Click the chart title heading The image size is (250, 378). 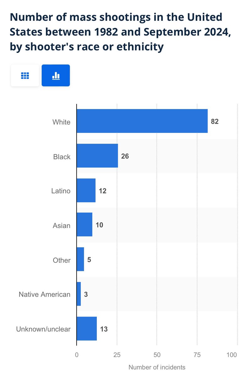tap(116, 31)
